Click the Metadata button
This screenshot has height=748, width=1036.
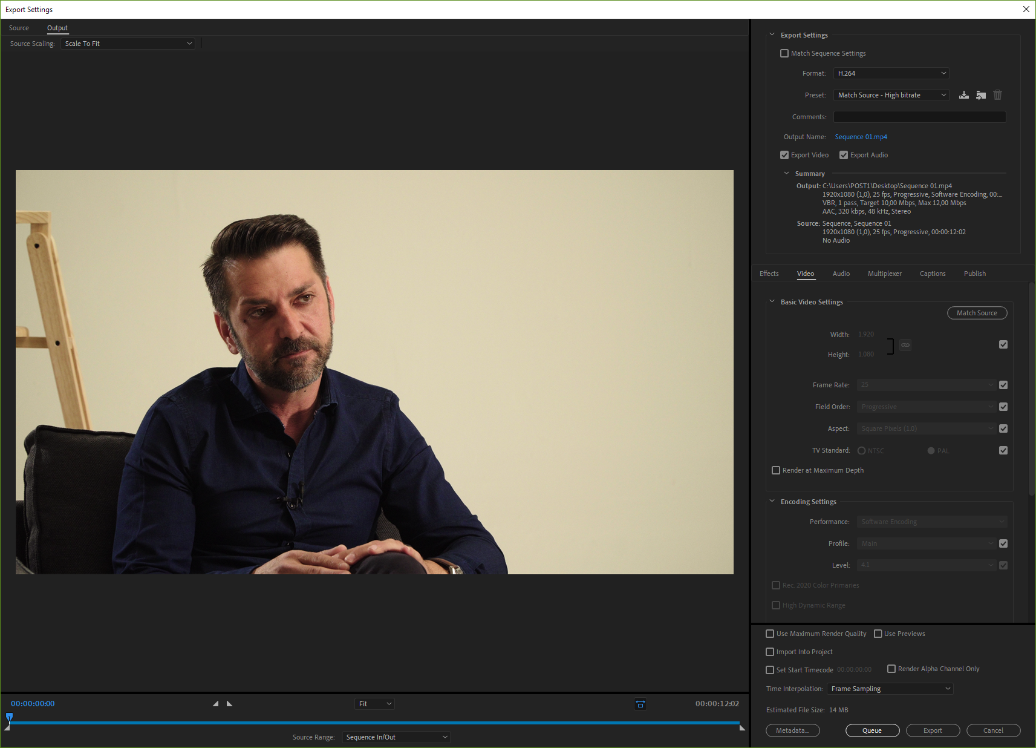(x=793, y=730)
